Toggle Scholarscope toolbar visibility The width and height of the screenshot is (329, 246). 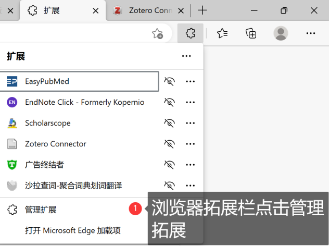170,123
